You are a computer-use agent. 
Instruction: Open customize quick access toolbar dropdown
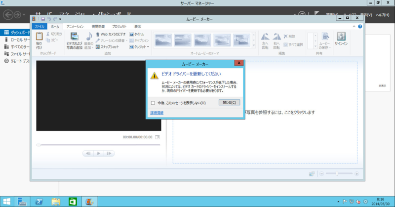click(60, 19)
